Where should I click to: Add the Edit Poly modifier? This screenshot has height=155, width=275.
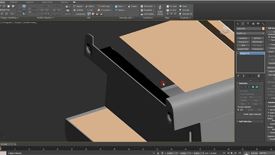tap(257, 38)
